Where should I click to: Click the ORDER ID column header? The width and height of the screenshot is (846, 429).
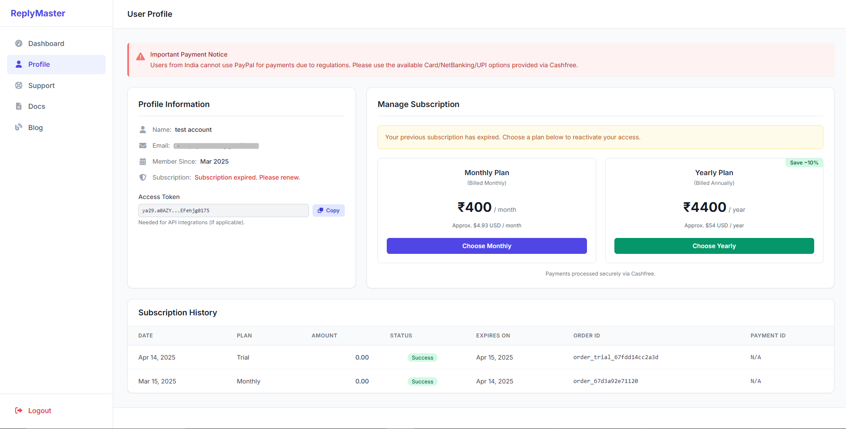[587, 336]
